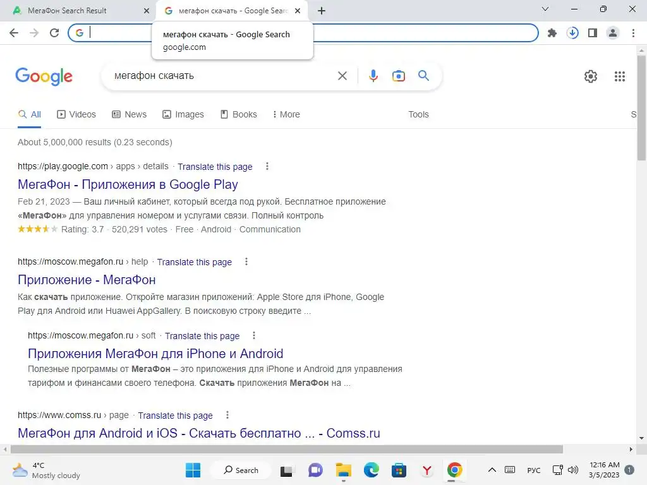Click the Chrome taskbar icon
Screen dimensions: 647x485
pyautogui.click(x=454, y=470)
